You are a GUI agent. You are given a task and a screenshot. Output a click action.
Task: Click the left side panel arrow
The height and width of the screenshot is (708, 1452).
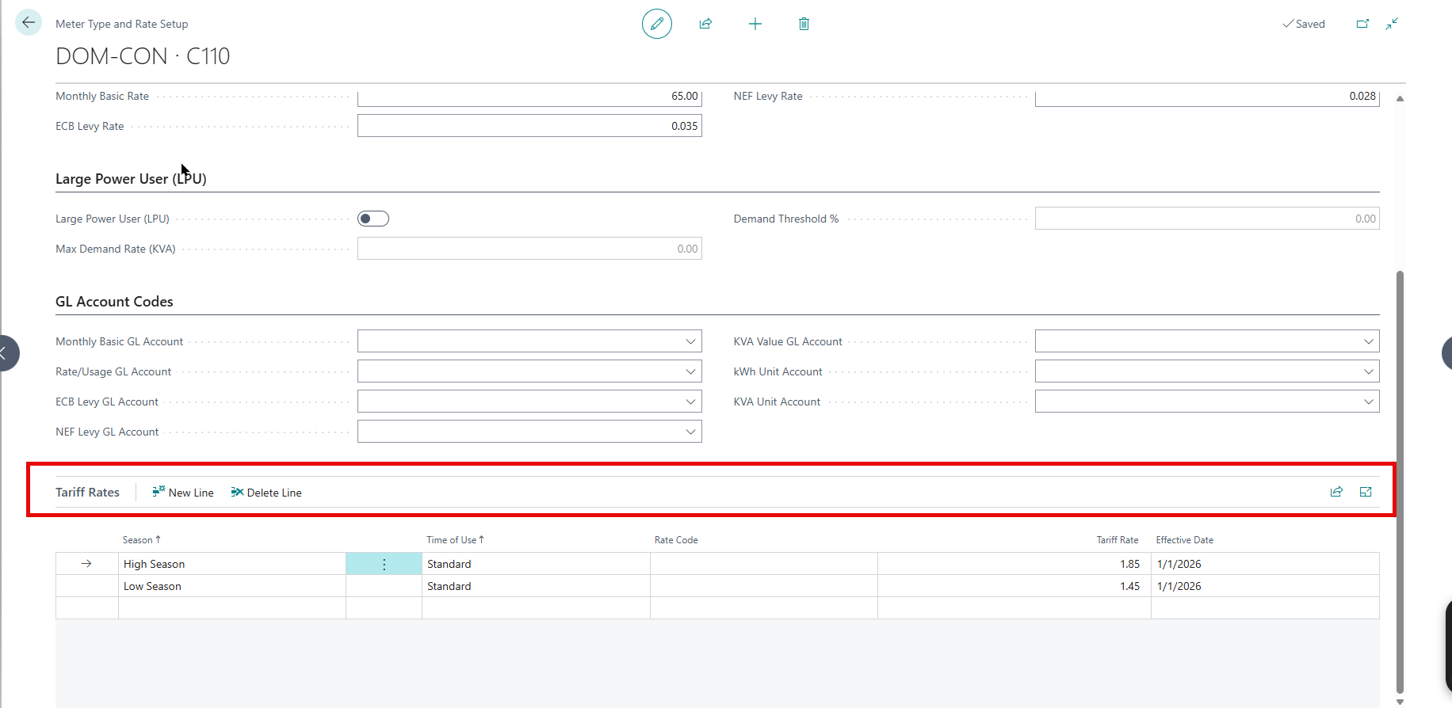click(6, 353)
